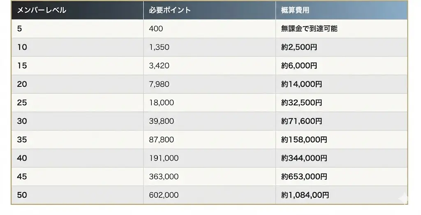Image resolution: width=421 pixels, height=215 pixels.
Task: Select the 約653,000円 cost cell
Action: point(304,177)
